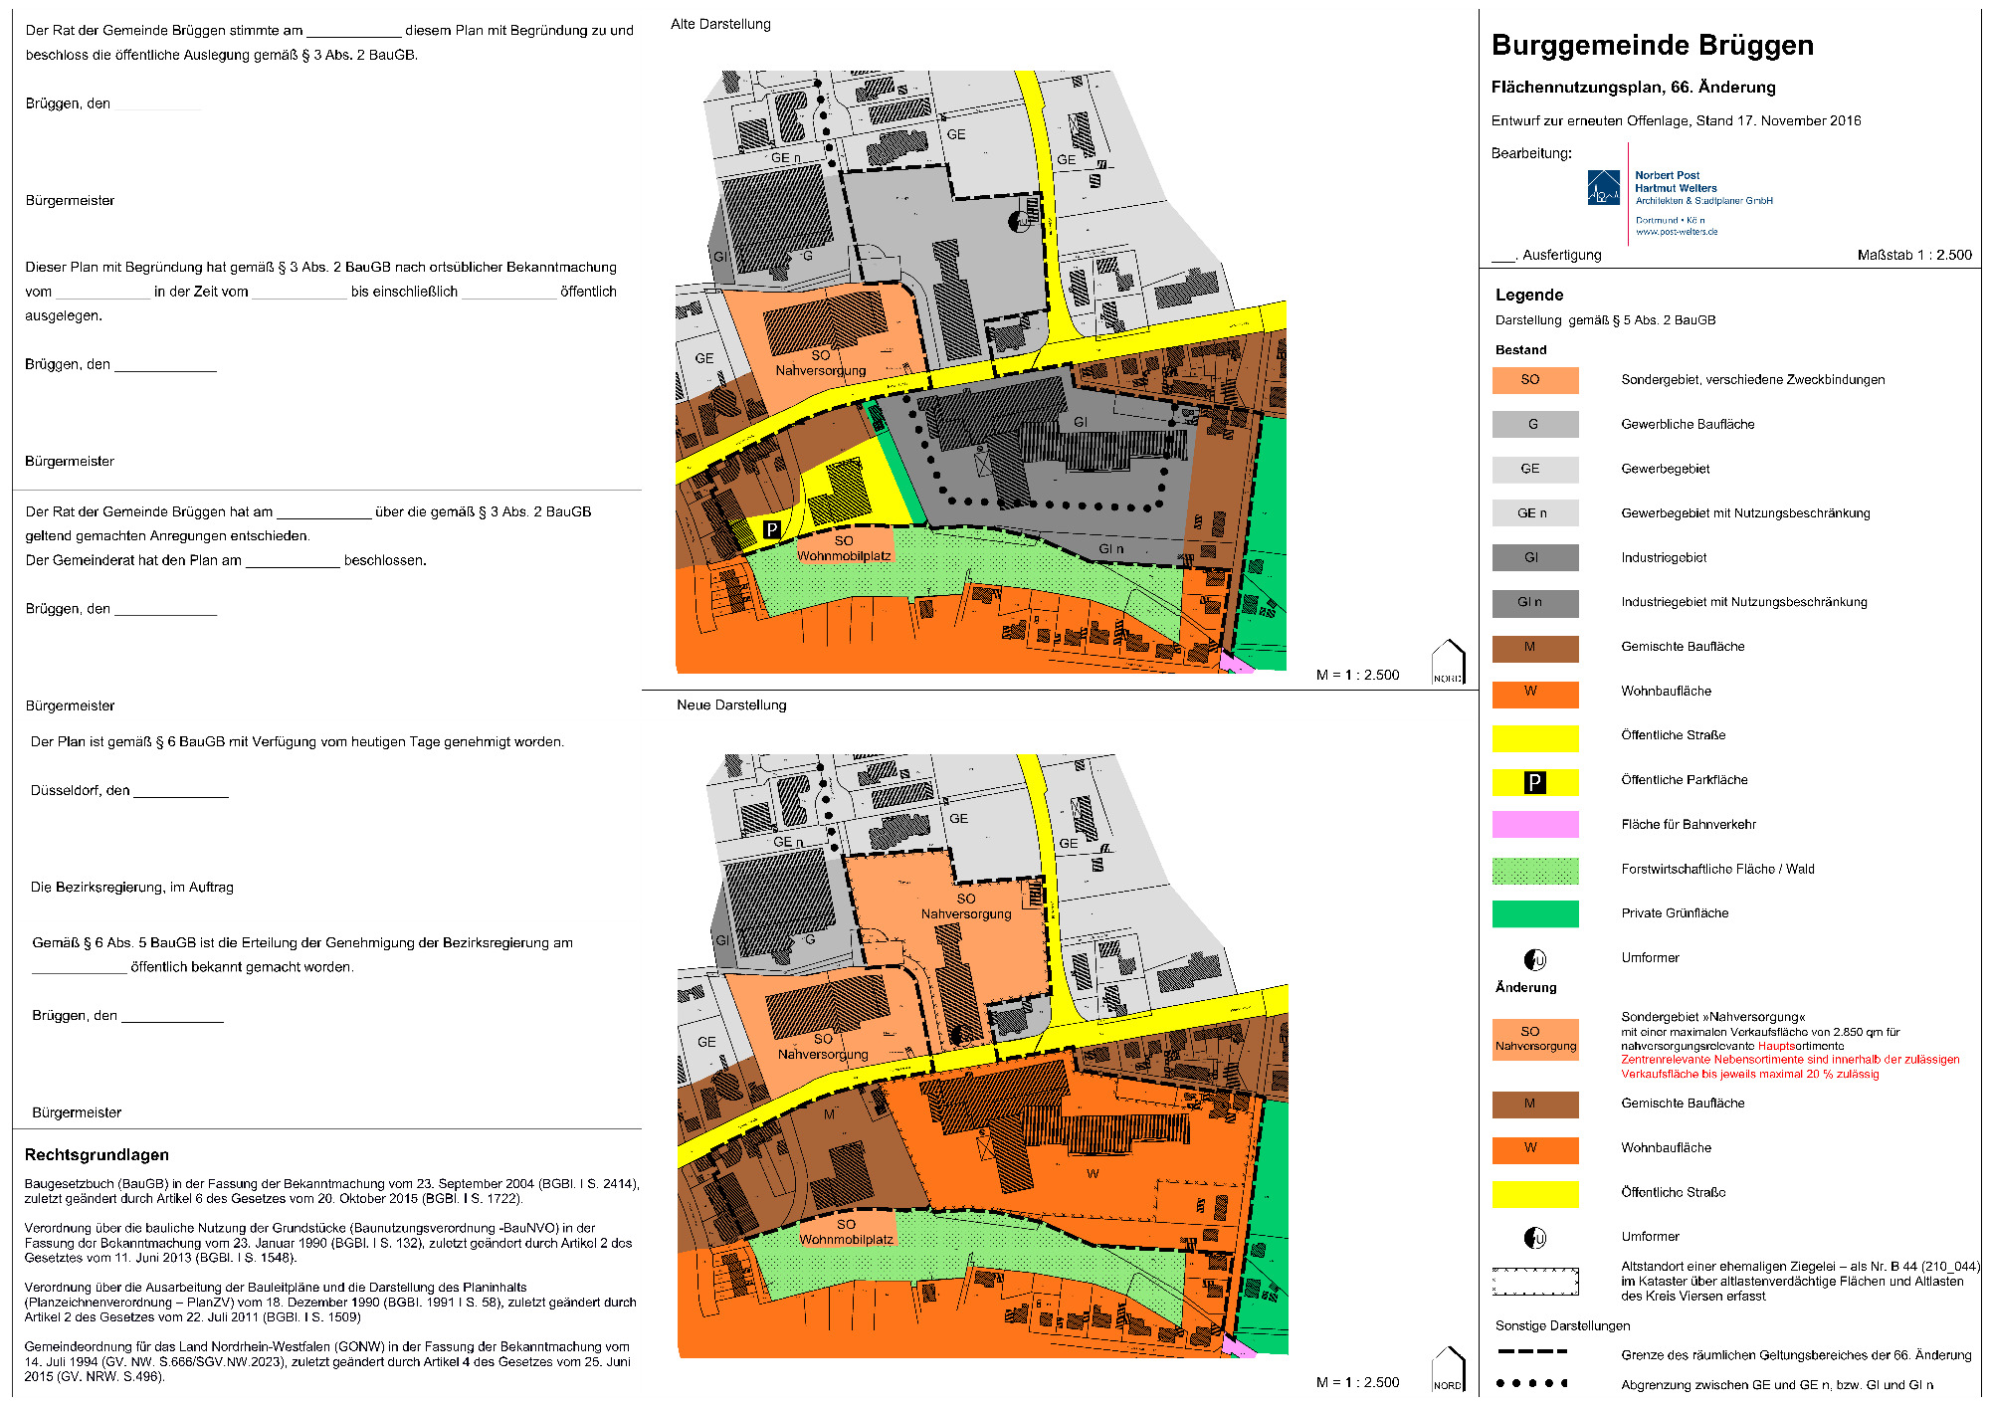1990x1407 pixels.
Task: Click the Burggemeinde Brüggen title
Action: click(1652, 46)
